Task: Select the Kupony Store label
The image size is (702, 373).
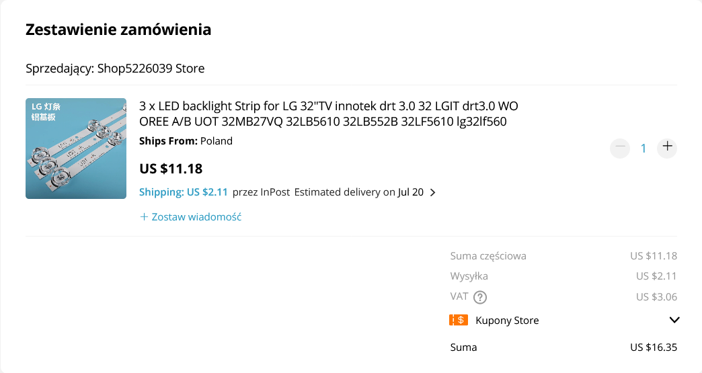Action: point(507,321)
